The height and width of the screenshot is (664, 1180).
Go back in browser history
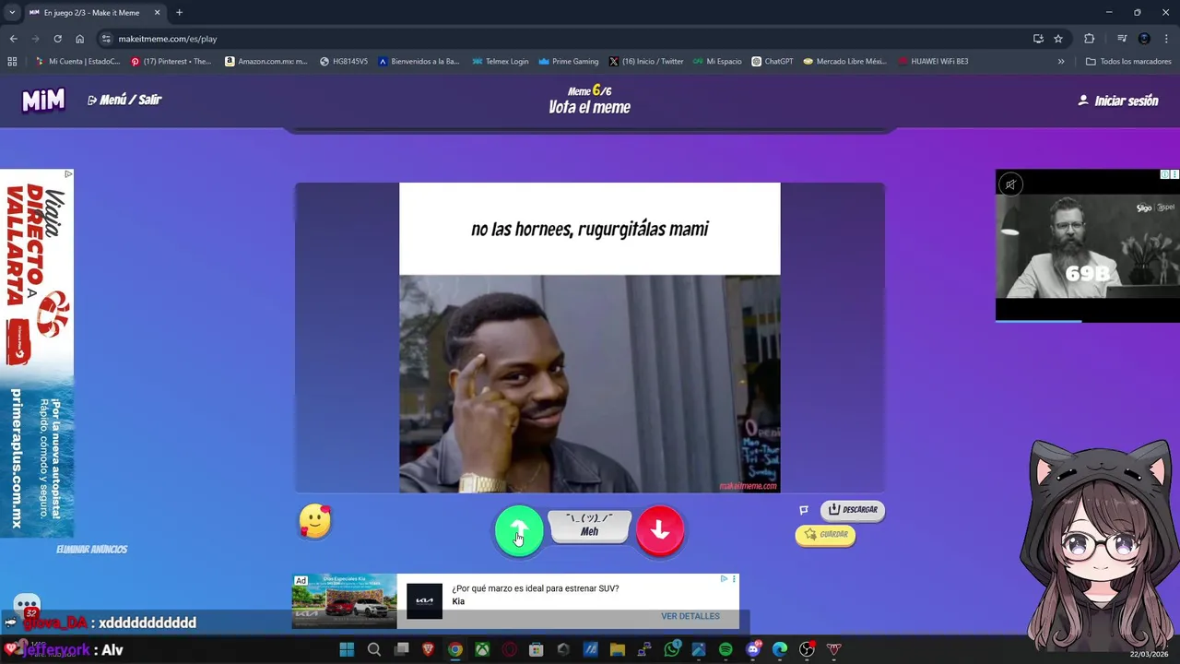point(13,39)
